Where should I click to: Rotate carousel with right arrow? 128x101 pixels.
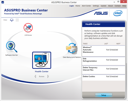pos(48,76)
